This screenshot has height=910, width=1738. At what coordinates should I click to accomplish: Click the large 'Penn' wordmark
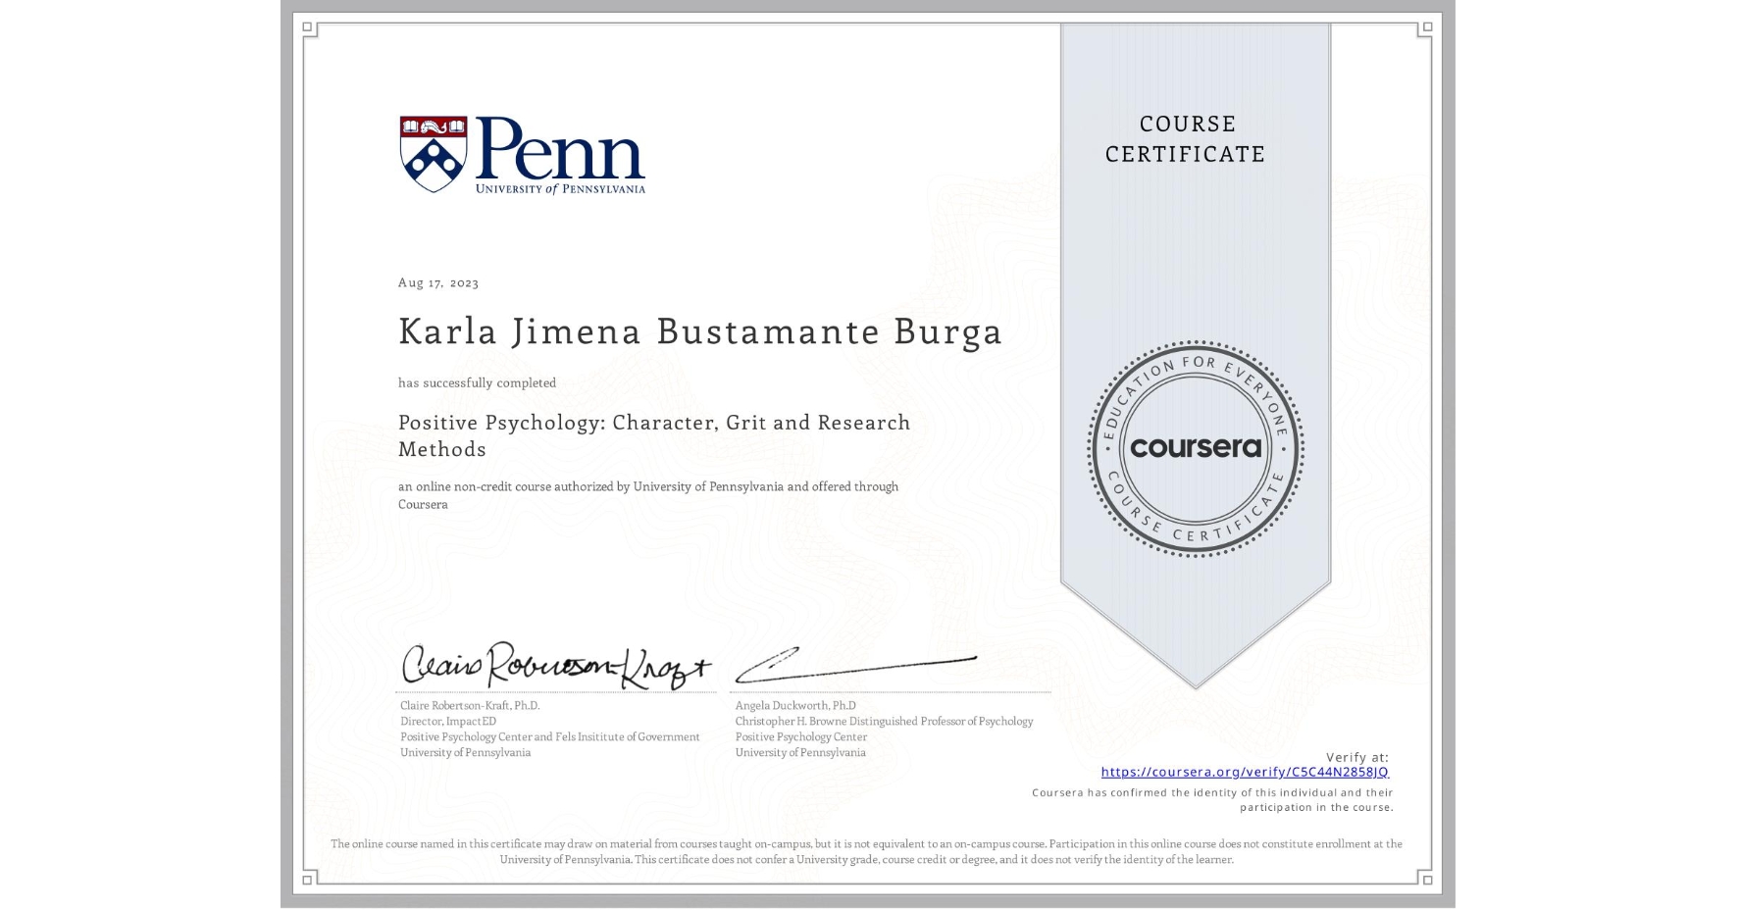[x=559, y=148]
